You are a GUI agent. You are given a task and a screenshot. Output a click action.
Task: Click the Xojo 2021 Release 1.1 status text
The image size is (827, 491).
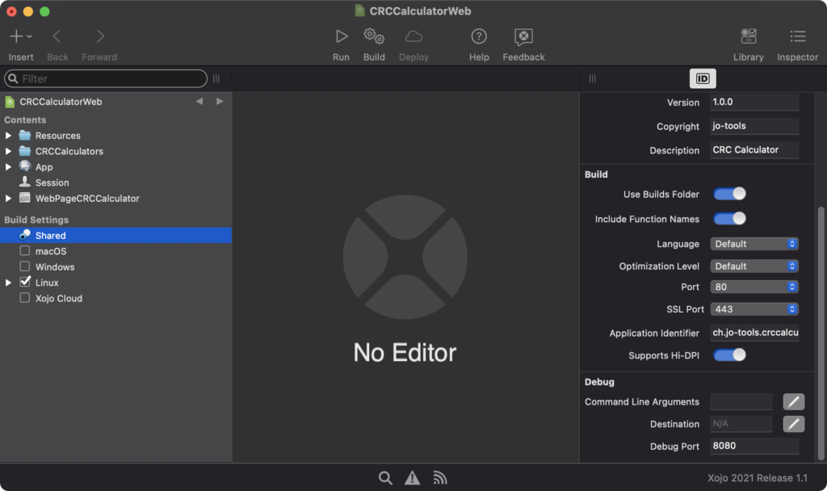coord(757,478)
